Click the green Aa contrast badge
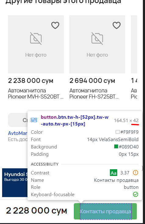 point(114,173)
